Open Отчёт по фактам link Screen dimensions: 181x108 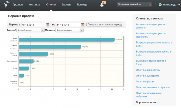click(145, 81)
